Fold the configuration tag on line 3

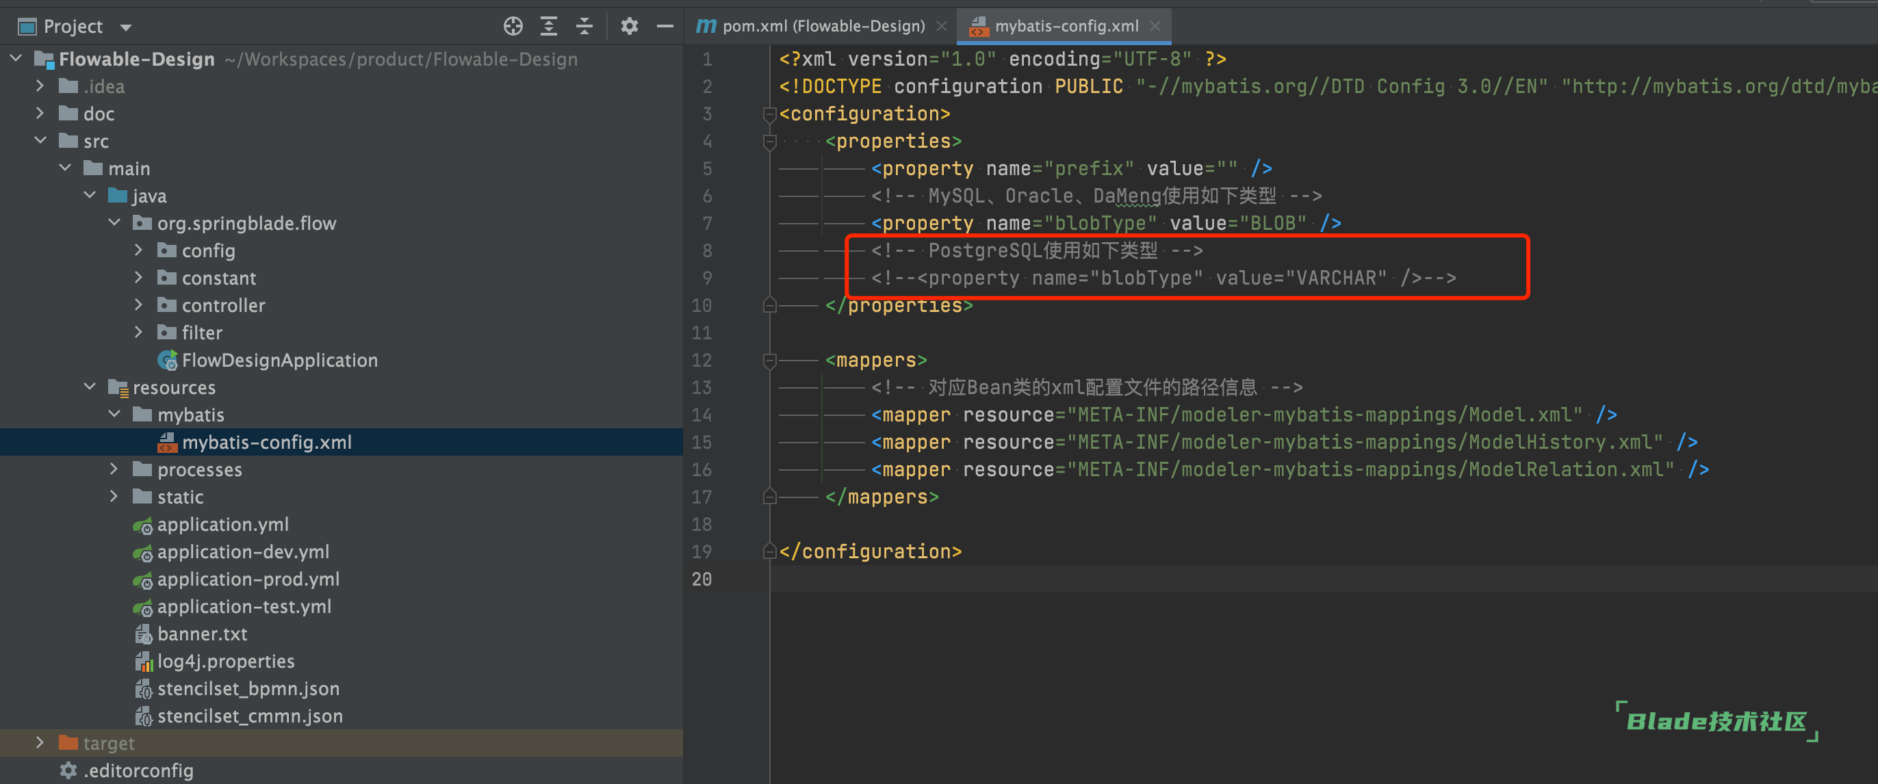pyautogui.click(x=769, y=114)
